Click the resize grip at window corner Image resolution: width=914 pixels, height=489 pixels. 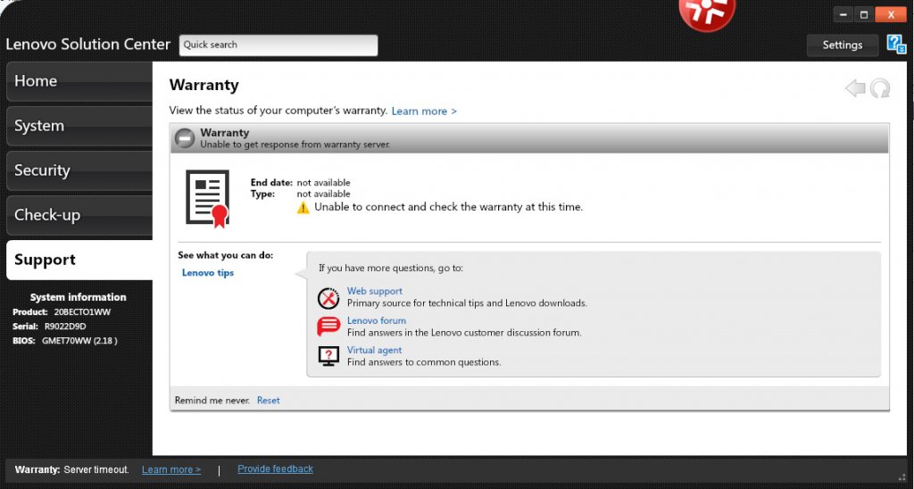pos(903,477)
